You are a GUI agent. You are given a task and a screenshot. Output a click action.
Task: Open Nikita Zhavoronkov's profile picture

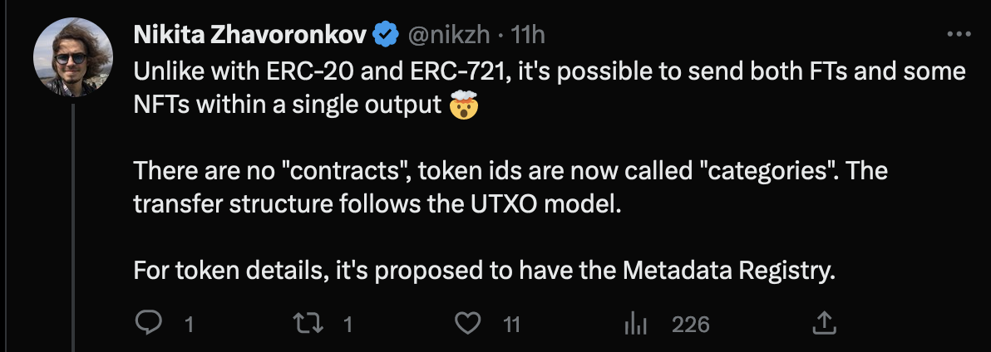pos(72,56)
